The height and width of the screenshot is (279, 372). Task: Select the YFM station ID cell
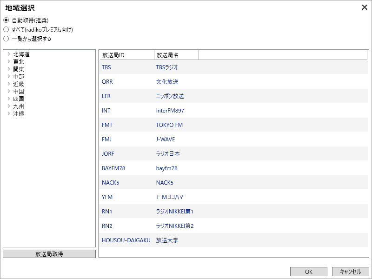click(107, 197)
